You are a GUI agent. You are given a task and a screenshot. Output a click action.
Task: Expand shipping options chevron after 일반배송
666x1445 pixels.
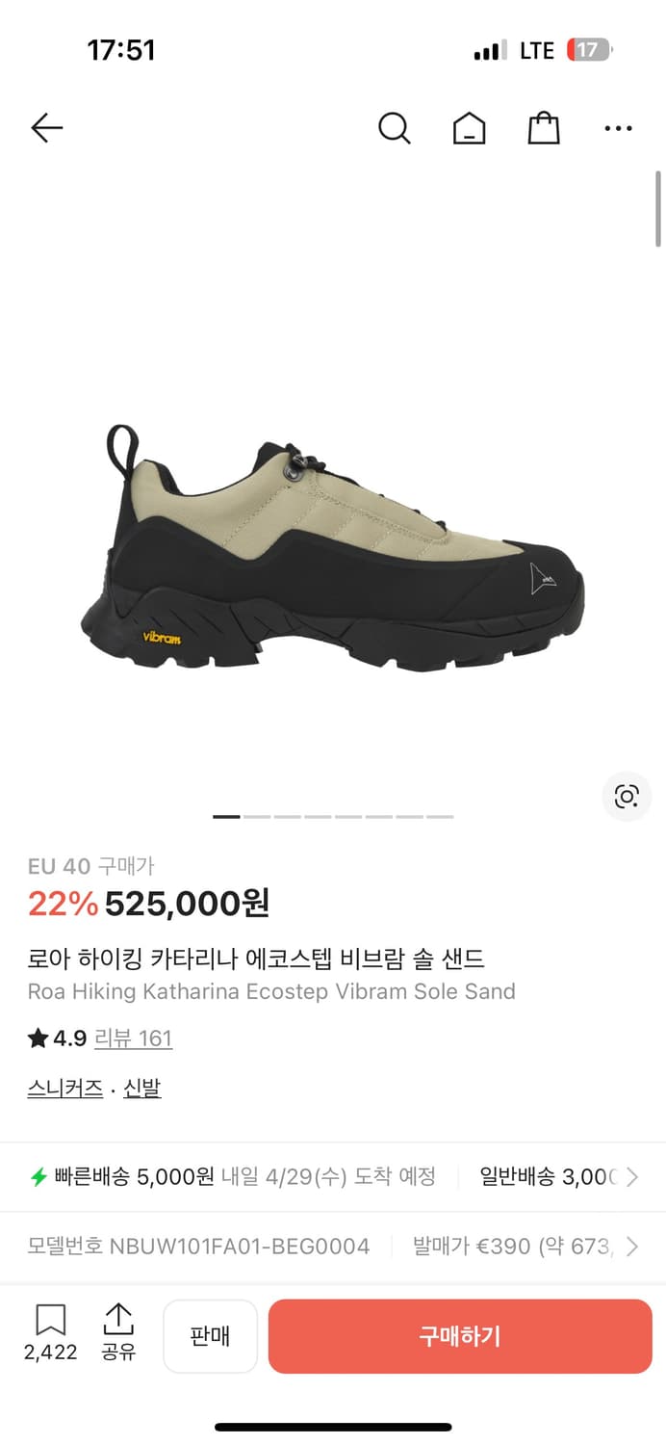[632, 1176]
